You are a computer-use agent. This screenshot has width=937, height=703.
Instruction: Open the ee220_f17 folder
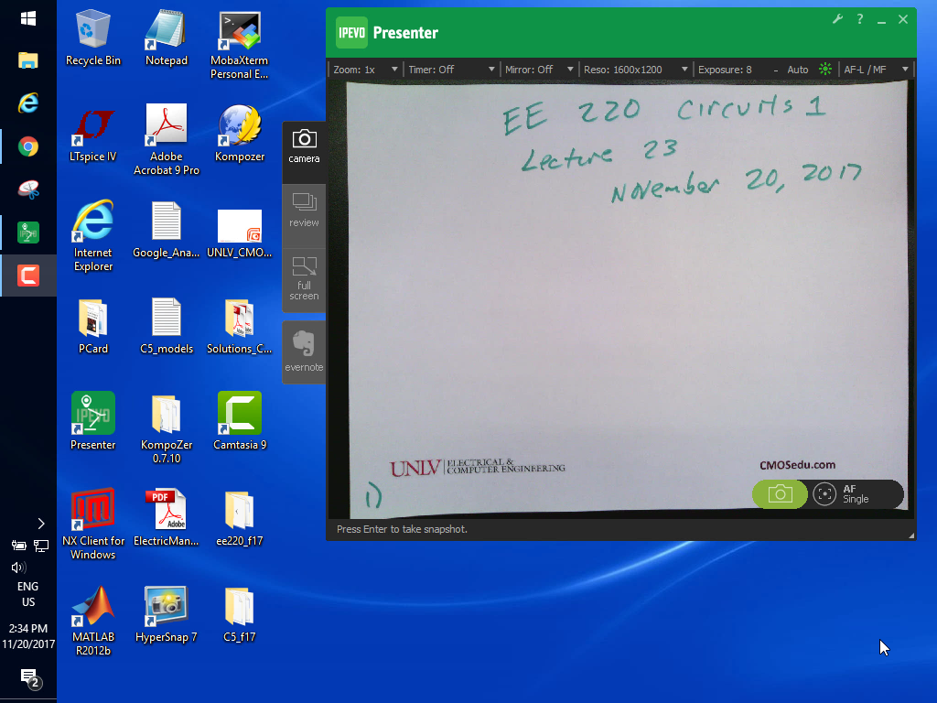pyautogui.click(x=239, y=518)
